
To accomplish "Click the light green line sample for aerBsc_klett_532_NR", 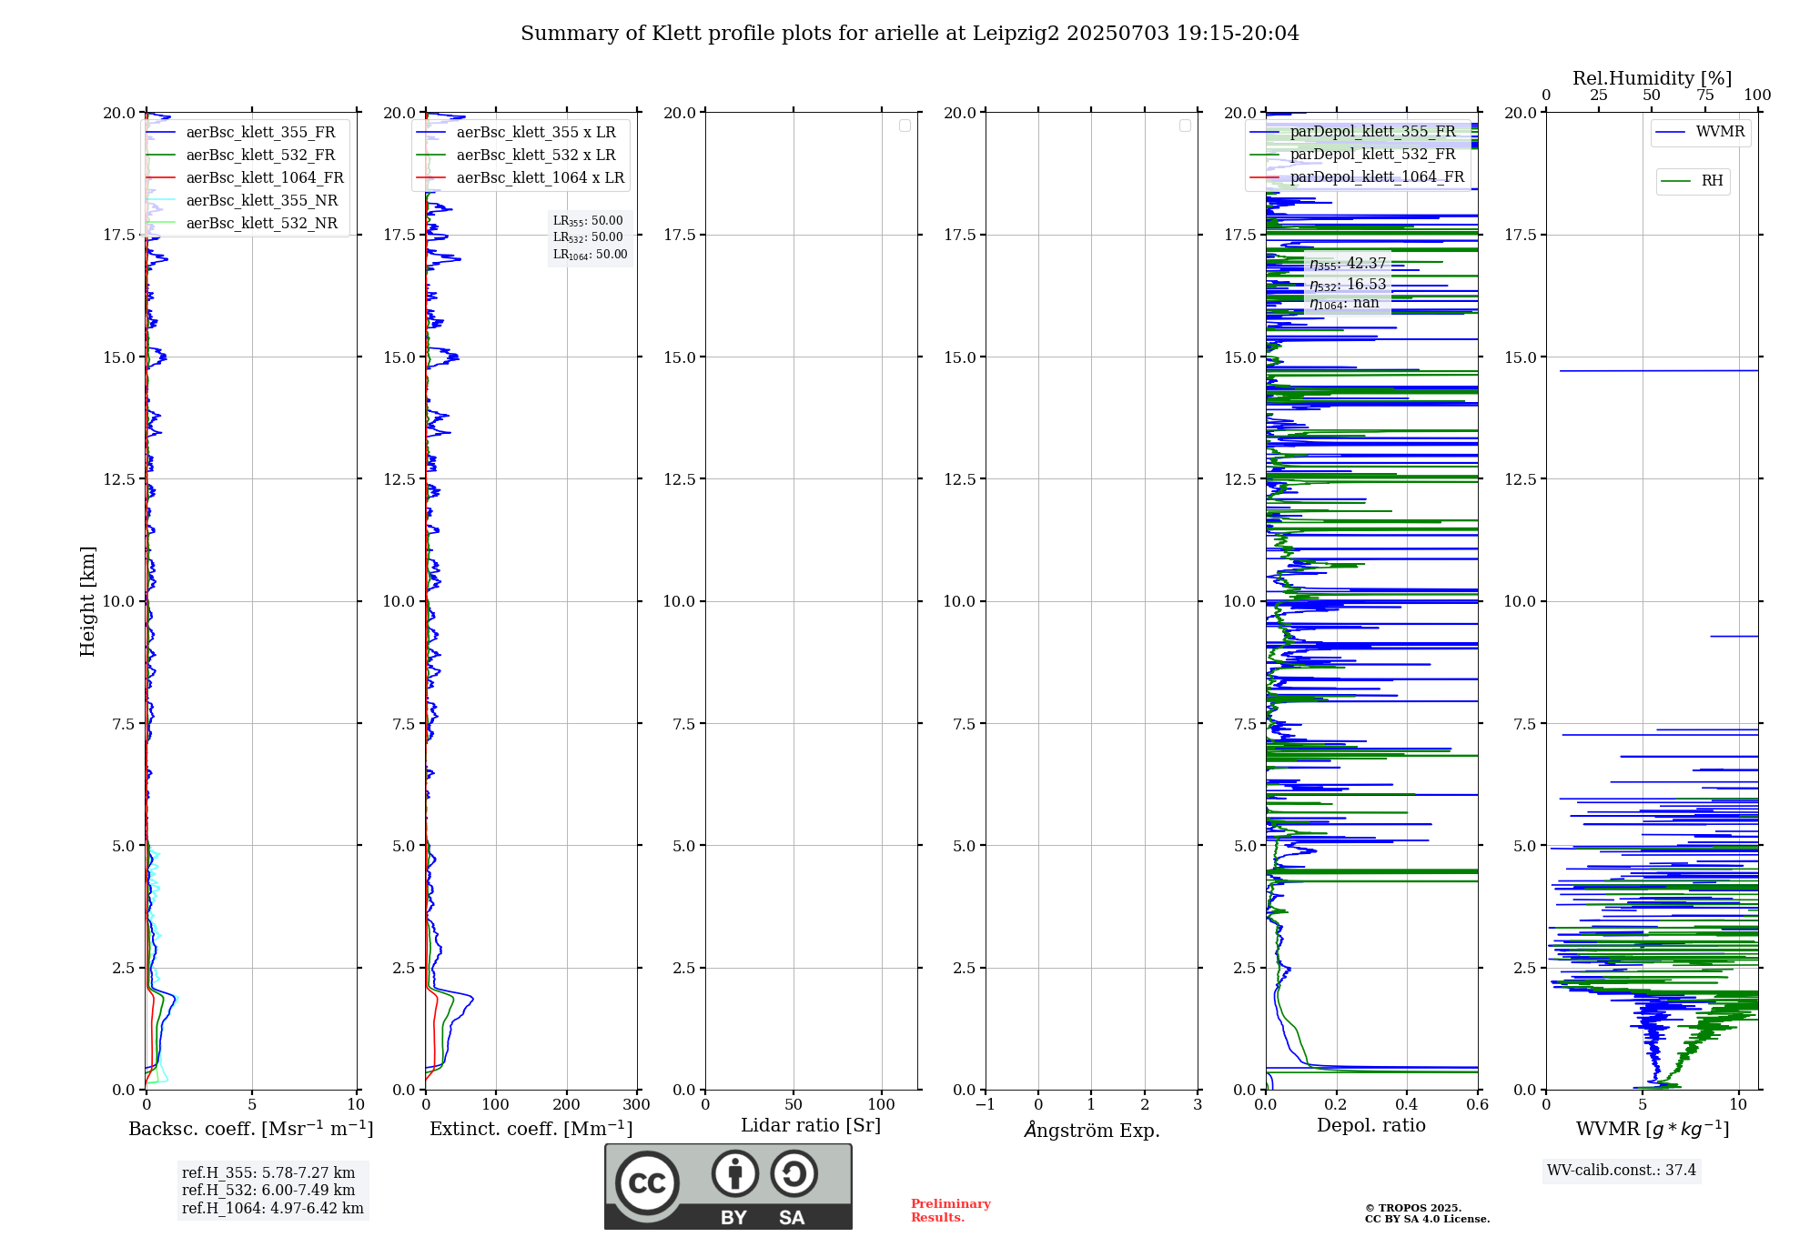I will tap(160, 223).
